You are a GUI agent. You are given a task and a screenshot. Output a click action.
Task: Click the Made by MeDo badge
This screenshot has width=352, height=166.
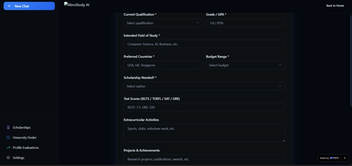tap(329, 158)
